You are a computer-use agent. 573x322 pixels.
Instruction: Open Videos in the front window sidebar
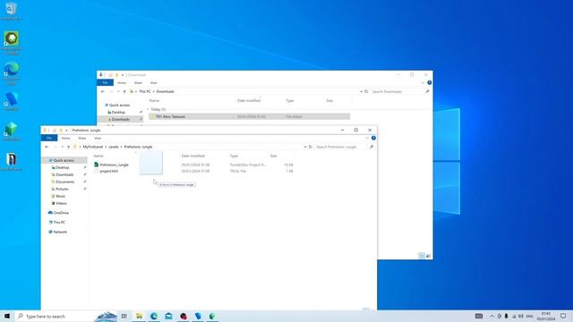click(62, 203)
